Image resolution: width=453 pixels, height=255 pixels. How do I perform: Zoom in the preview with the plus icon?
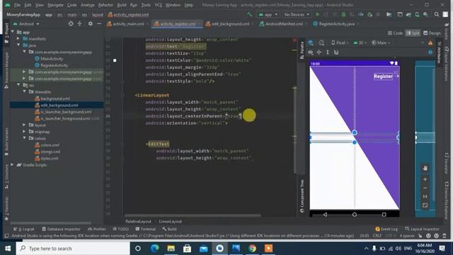(x=425, y=179)
